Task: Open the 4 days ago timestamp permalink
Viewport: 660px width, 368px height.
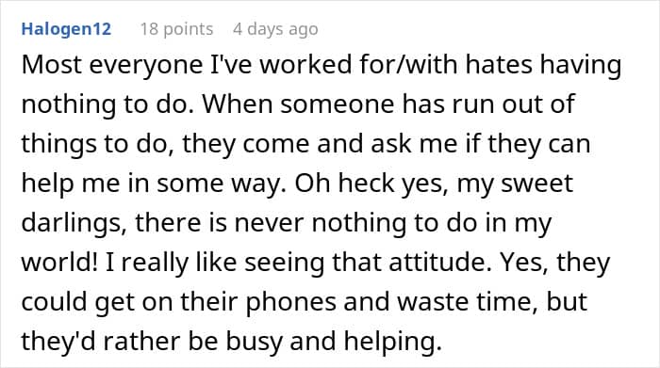Action: click(x=275, y=29)
